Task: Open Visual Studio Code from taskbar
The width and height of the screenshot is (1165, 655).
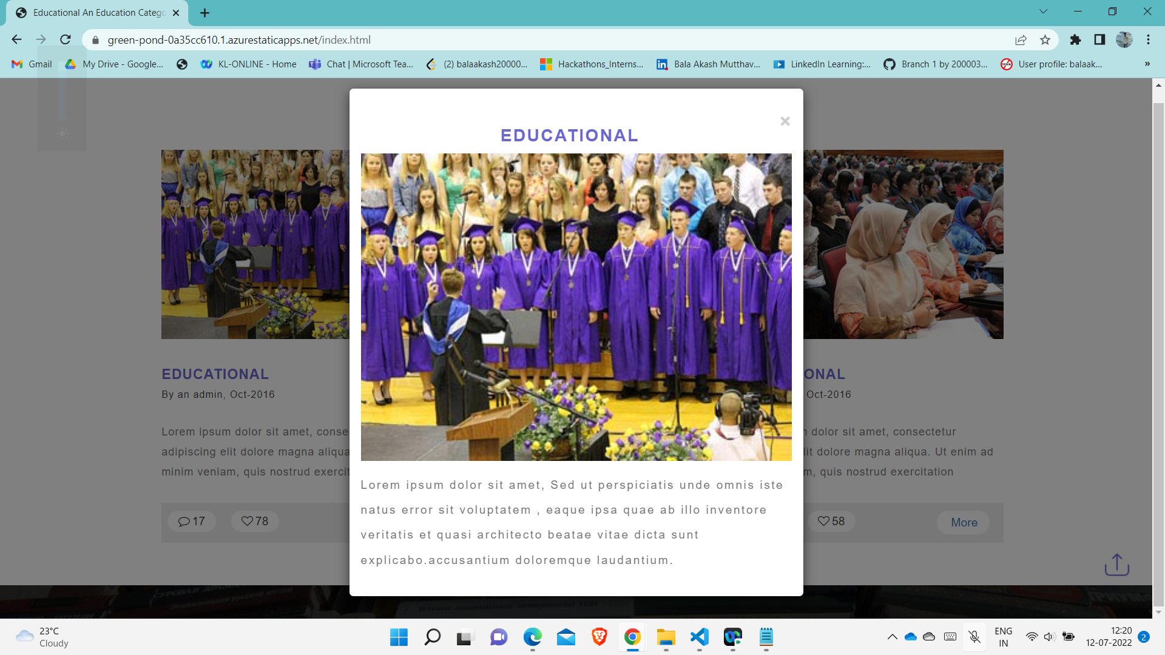Action: (699, 637)
